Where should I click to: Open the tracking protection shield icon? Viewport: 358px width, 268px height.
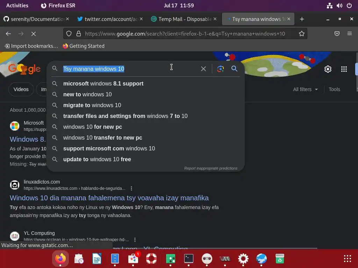69,34
